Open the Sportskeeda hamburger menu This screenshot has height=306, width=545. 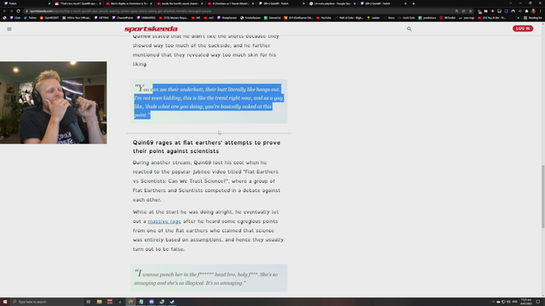(x=9, y=29)
